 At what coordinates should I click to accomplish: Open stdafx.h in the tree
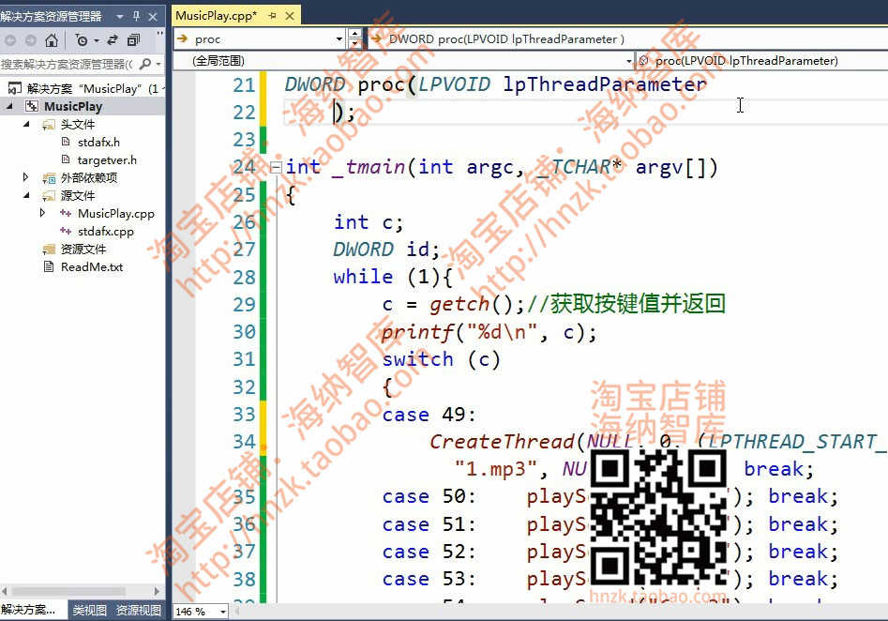98,143
